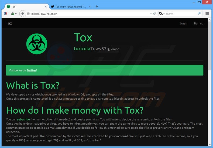Screen dimensions: 213x148
Task: Go back to the previous page
Action: [23, 13]
